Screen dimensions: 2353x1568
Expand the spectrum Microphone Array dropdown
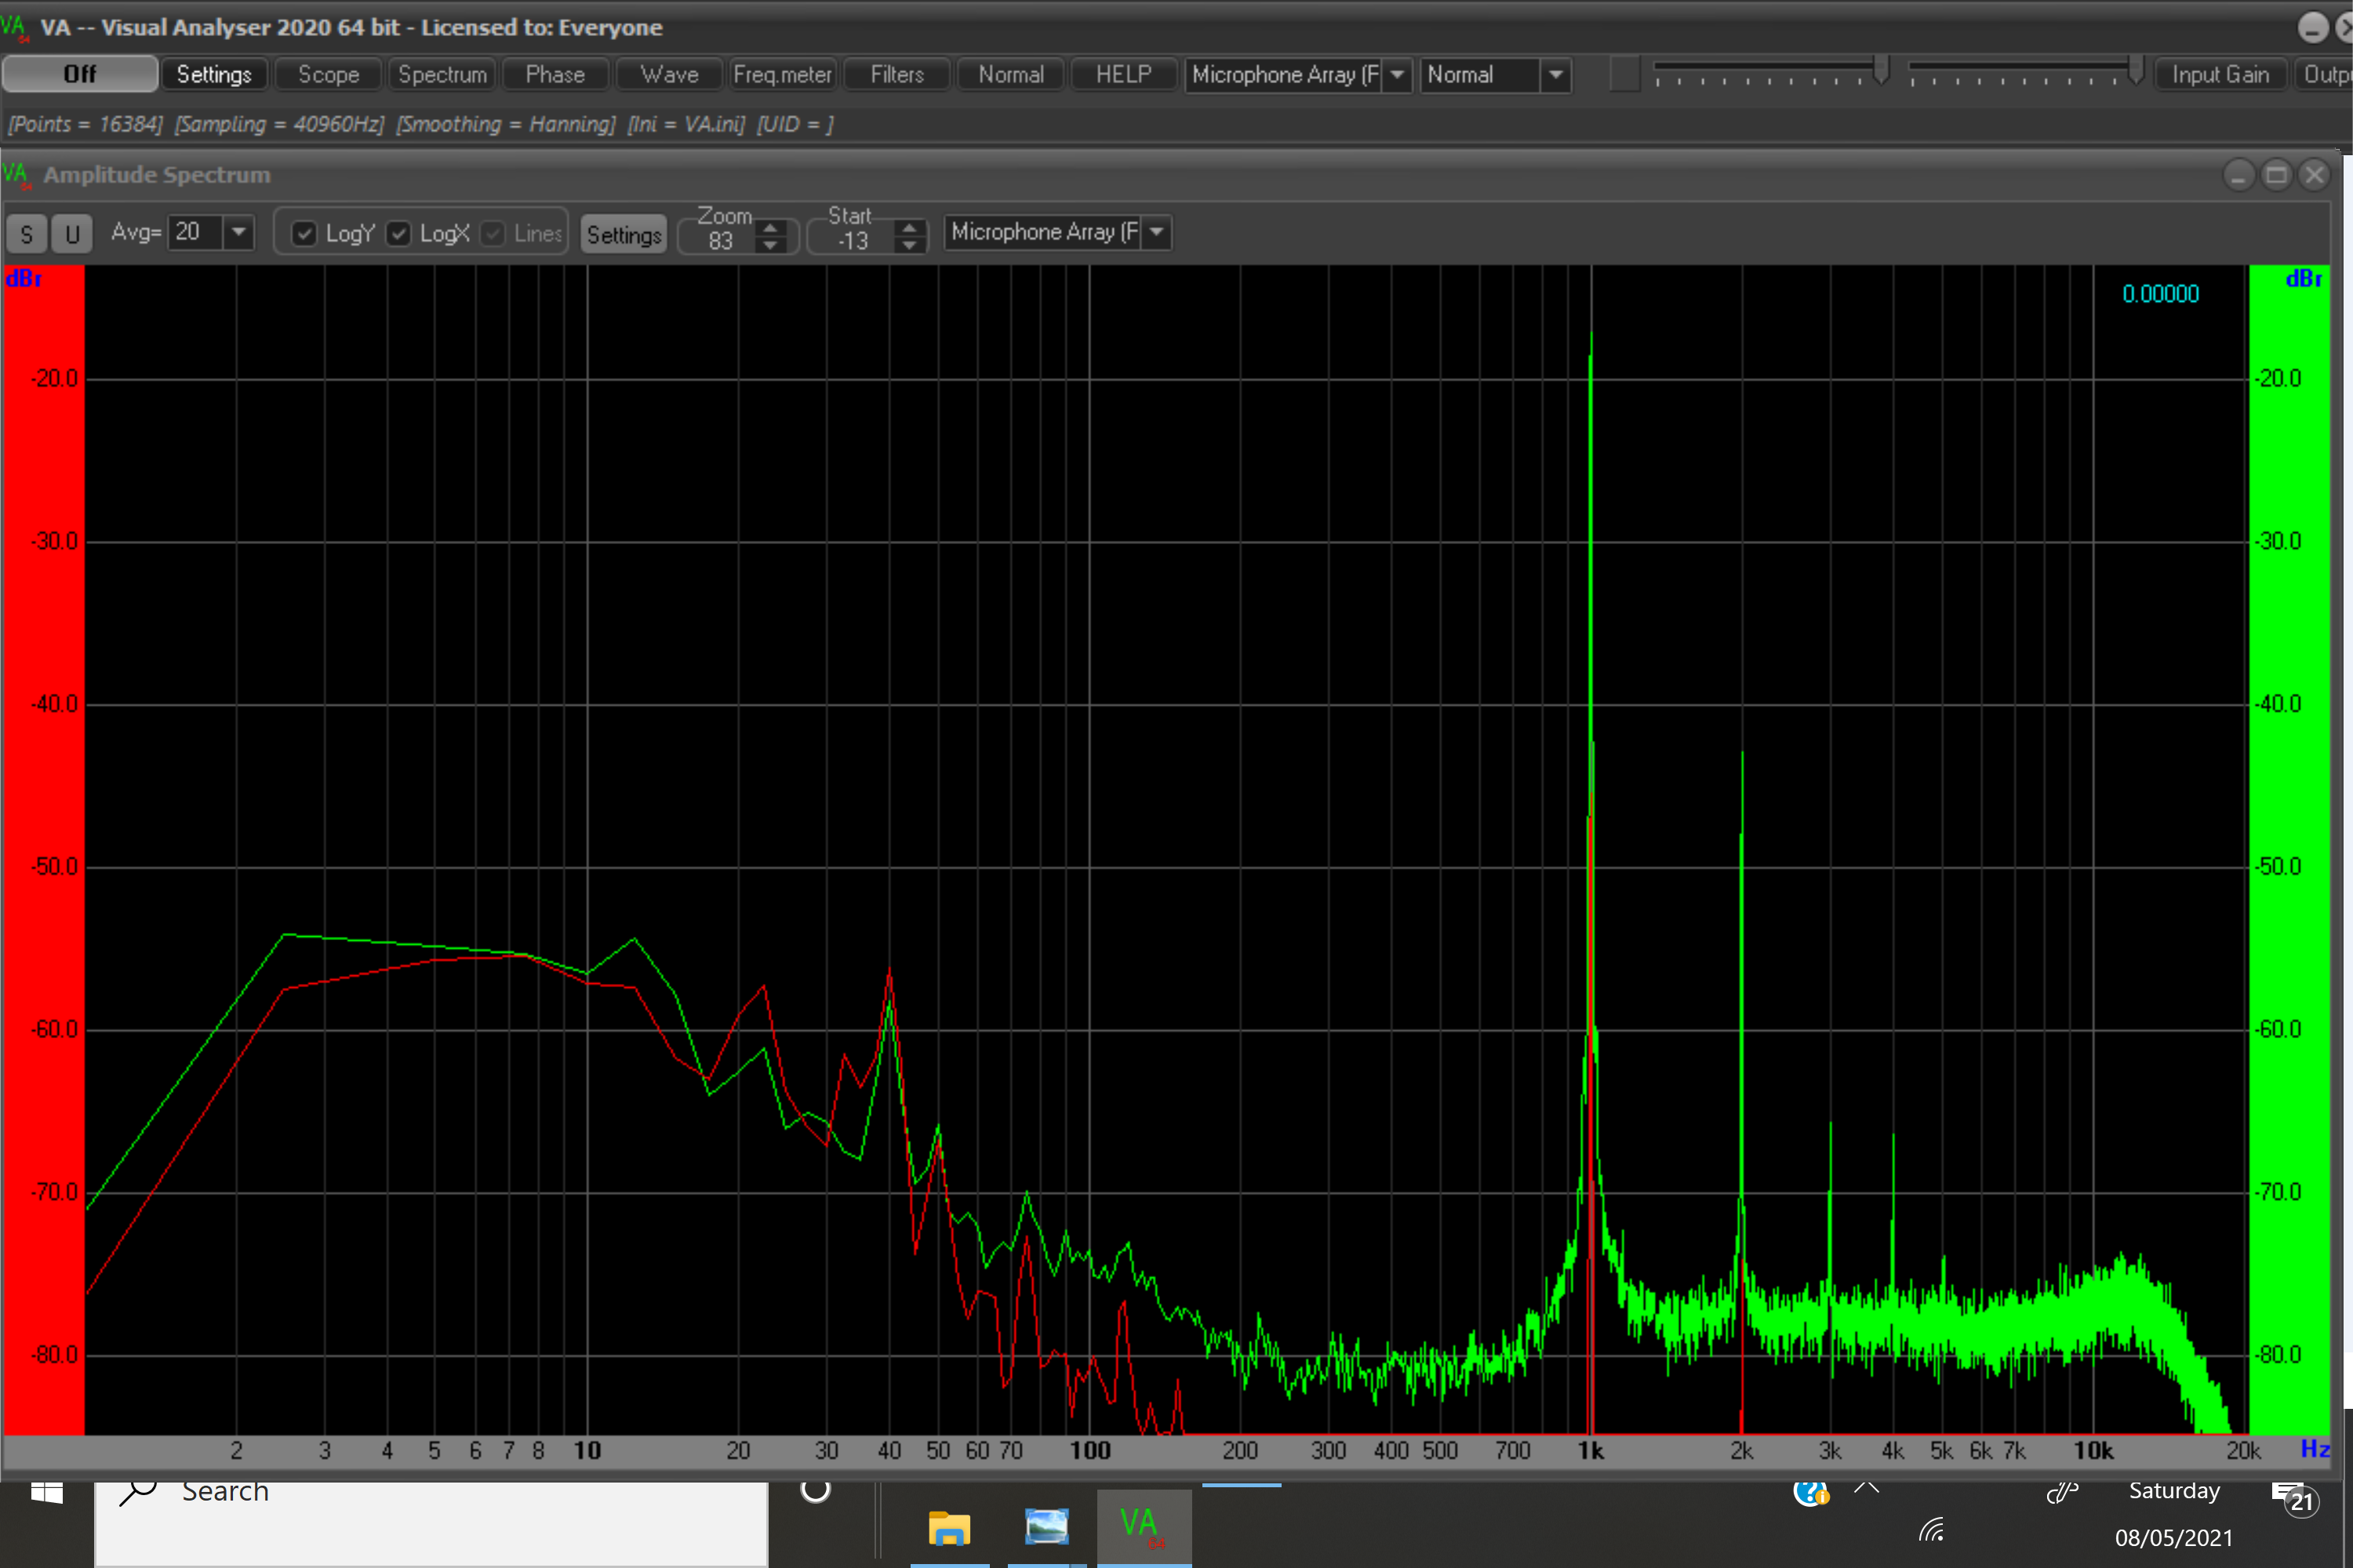[x=1156, y=232]
